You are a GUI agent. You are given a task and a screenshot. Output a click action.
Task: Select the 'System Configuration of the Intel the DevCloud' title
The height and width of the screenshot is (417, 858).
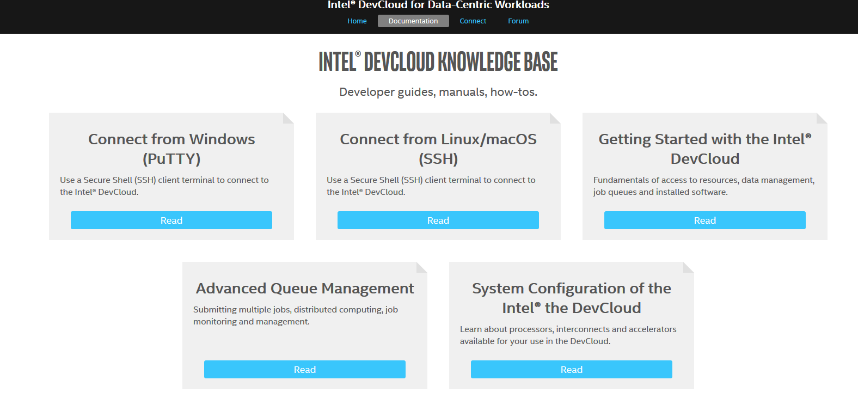[572, 298]
